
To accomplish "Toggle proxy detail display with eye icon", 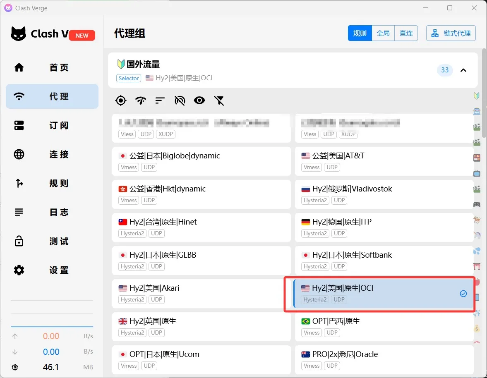I will (x=199, y=100).
